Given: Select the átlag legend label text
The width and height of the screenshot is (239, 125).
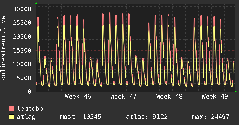Looking at the screenshot, I should tap(26, 117).
